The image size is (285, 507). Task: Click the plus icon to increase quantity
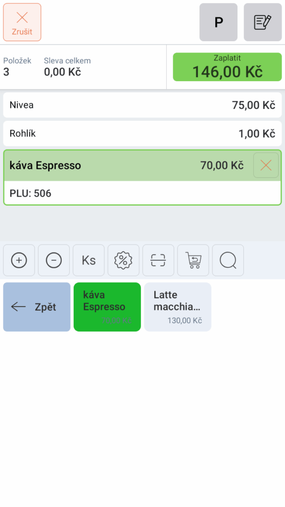pyautogui.click(x=19, y=260)
